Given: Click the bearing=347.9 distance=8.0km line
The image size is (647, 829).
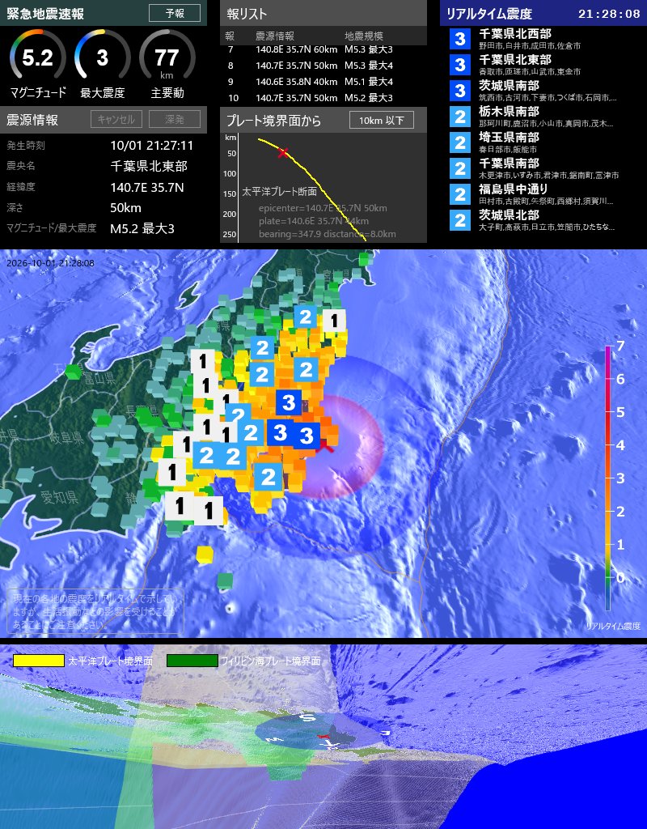Looking at the screenshot, I should 327,234.
